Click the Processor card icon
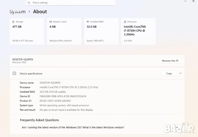This screenshot has height=137, width=198. pyautogui.click(x=125, y=22)
